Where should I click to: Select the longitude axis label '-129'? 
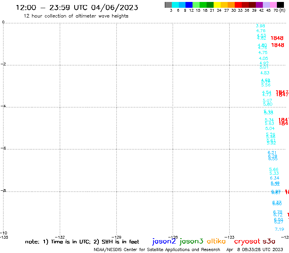pyautogui.click(x=116, y=237)
